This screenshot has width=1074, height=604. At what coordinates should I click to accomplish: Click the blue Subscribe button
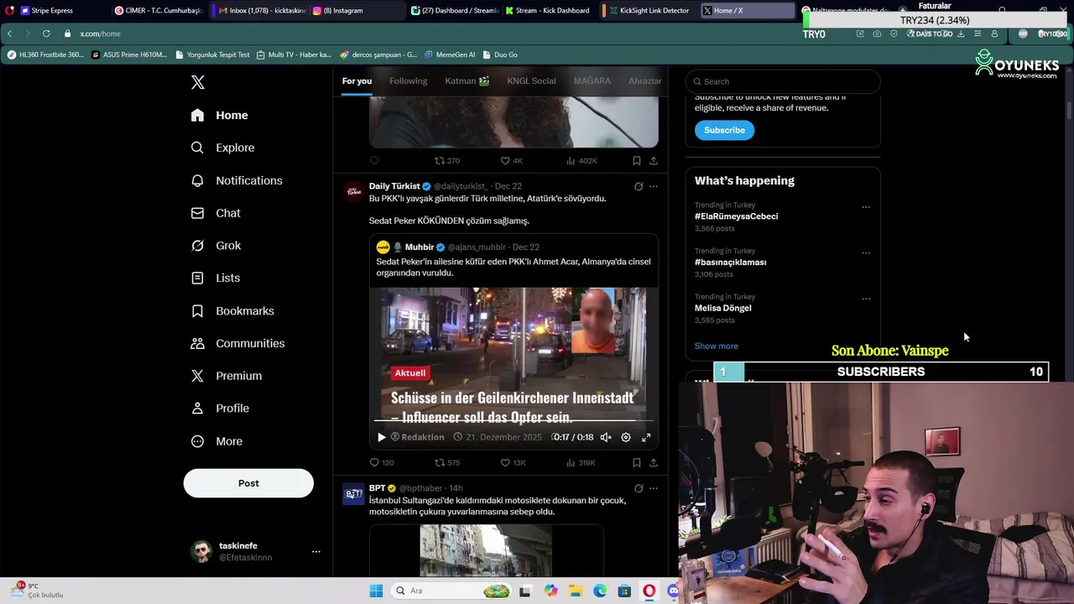724,130
